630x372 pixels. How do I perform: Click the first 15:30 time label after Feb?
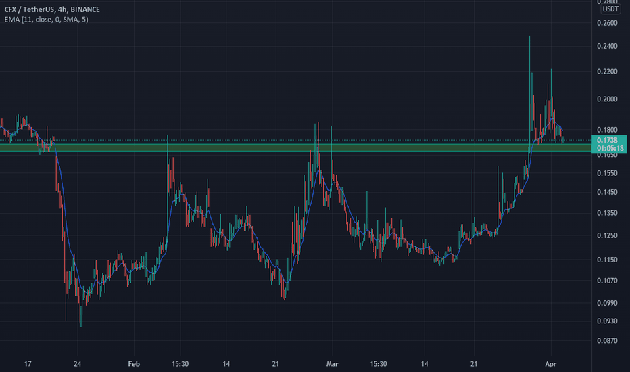pos(180,364)
